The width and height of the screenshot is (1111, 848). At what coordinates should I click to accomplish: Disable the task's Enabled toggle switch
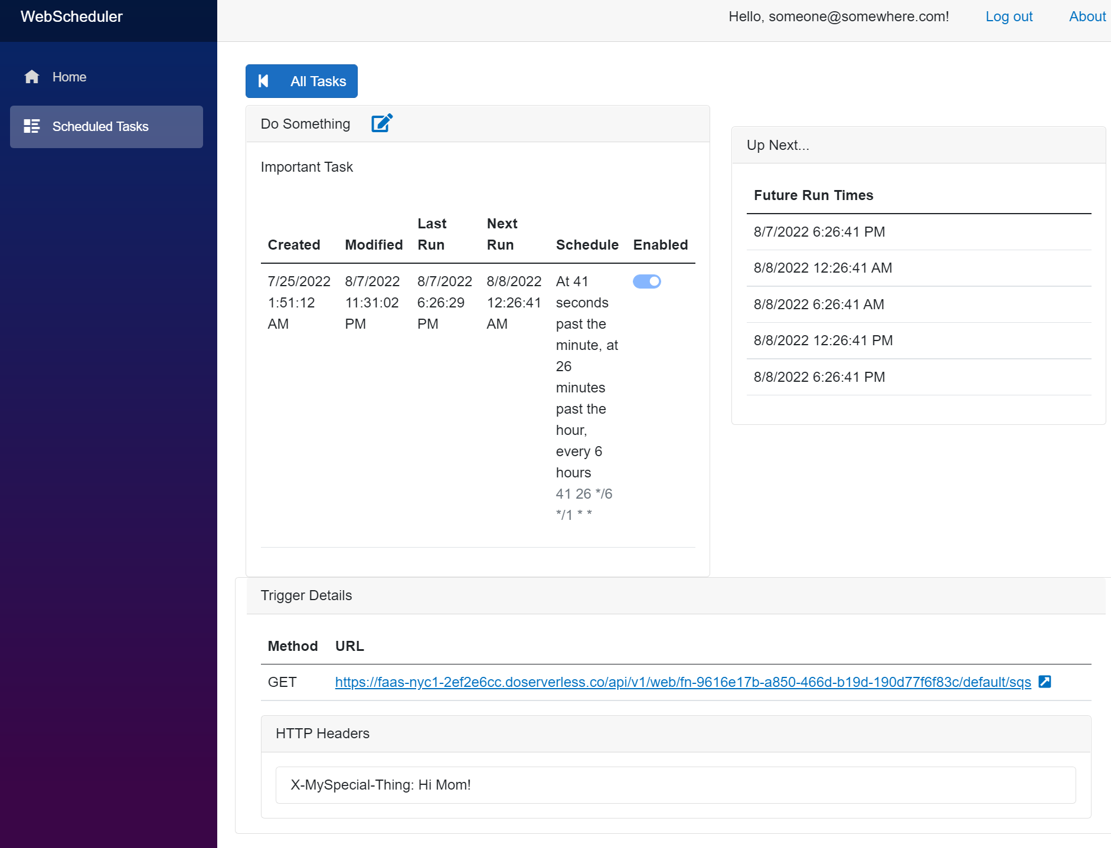click(646, 281)
